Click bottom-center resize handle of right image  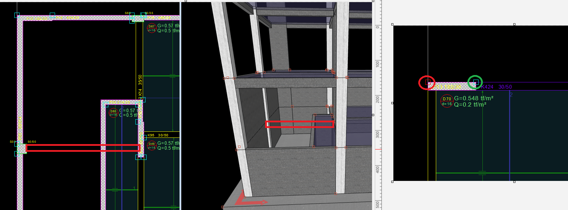point(514,182)
